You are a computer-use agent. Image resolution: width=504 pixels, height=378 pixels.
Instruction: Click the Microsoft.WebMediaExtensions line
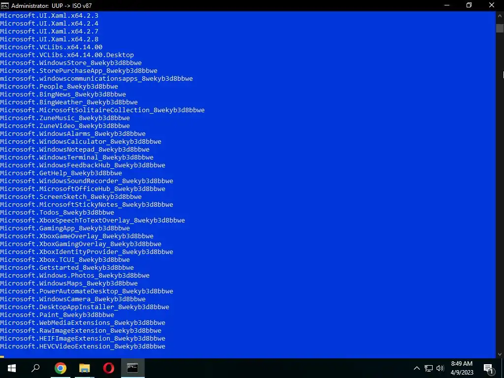(x=83, y=323)
